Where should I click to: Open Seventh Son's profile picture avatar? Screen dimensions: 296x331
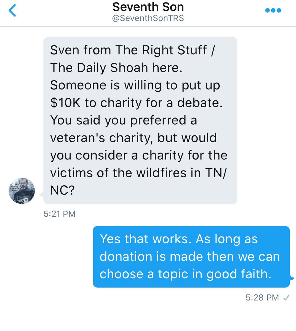[22, 191]
